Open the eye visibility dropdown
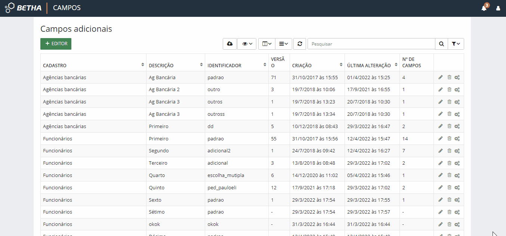This screenshot has height=236, width=506. click(247, 44)
